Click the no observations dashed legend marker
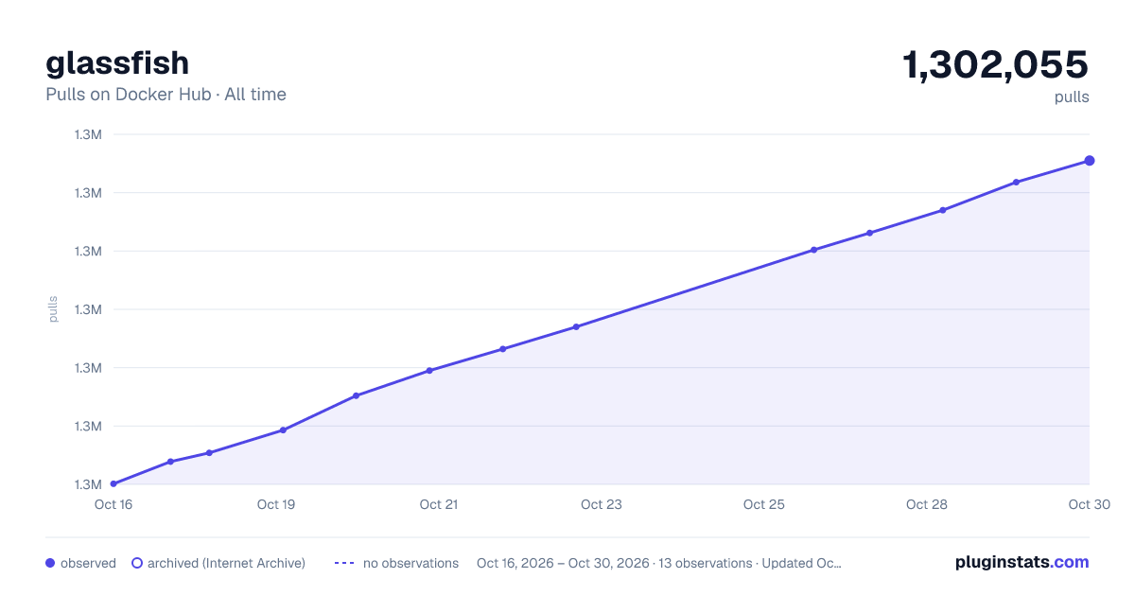This screenshot has width=1135, height=596. 344,563
